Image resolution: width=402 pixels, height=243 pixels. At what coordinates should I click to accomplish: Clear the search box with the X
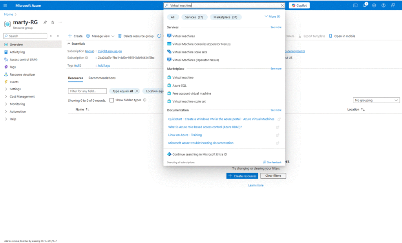click(x=282, y=5)
